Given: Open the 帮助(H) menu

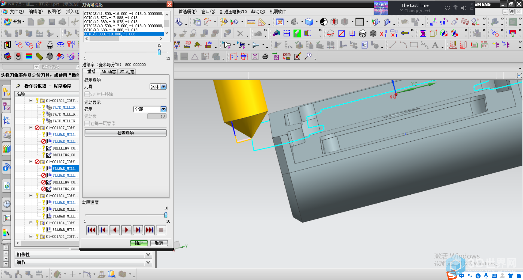Looking at the screenshot, I should coord(258,11).
